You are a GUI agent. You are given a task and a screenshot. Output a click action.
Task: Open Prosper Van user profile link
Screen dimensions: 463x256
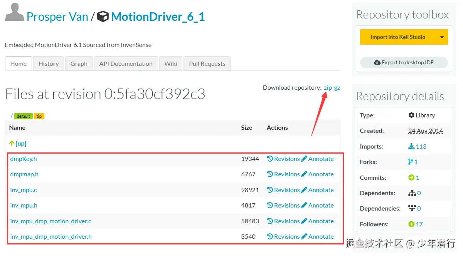click(57, 17)
